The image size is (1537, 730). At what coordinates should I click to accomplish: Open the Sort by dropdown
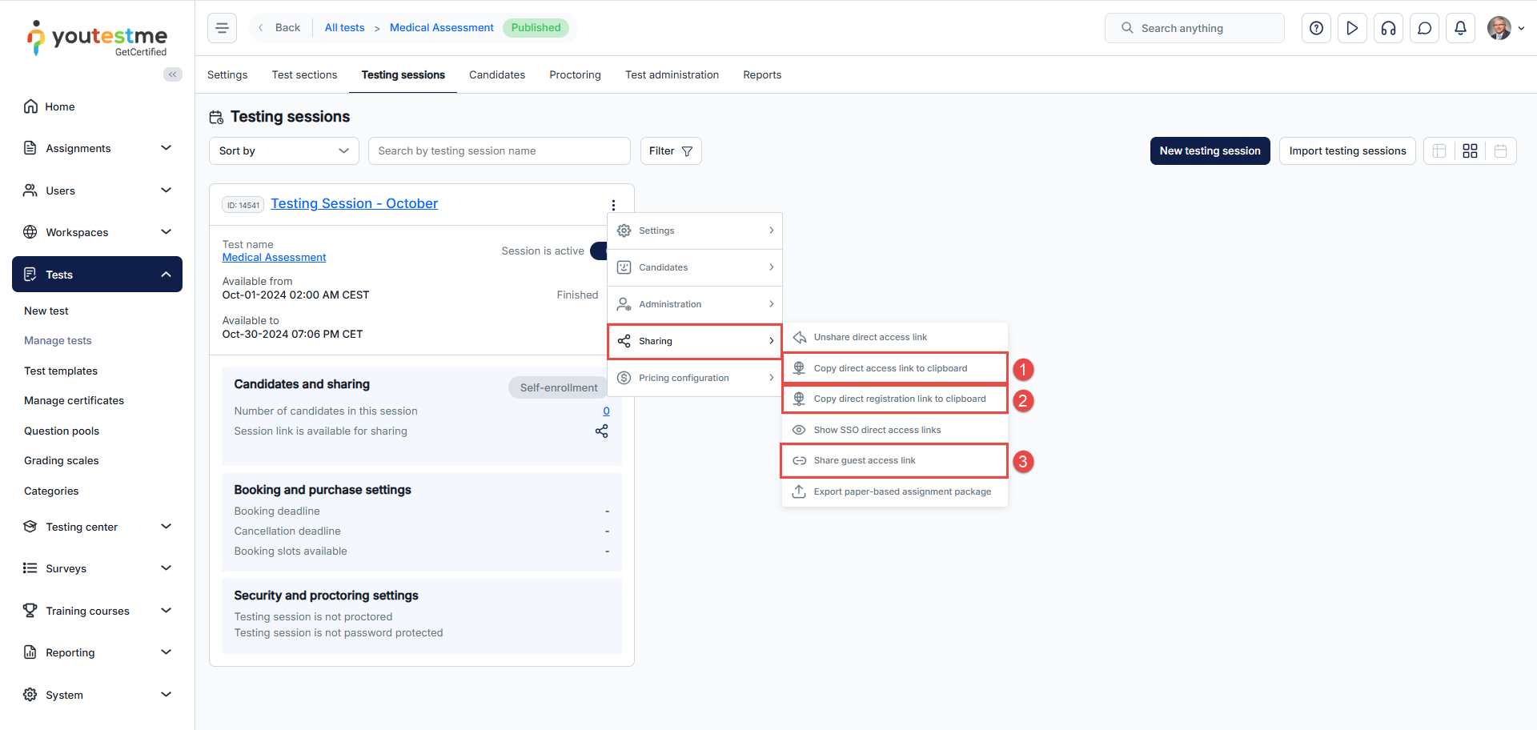coord(283,151)
